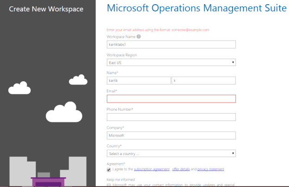The image size is (289, 187).
Task: Uncheck the I agree to the agreement checkbox
Action: tap(109, 169)
